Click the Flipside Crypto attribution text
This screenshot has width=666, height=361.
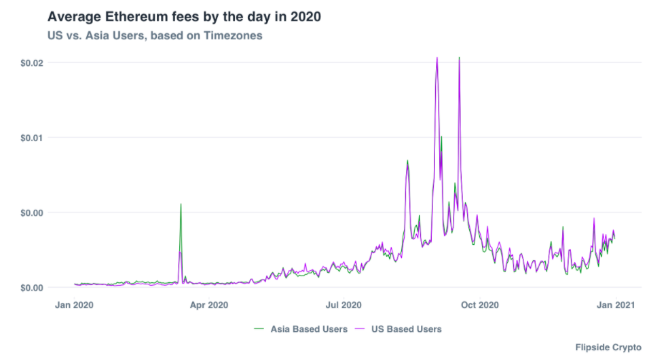(608, 347)
